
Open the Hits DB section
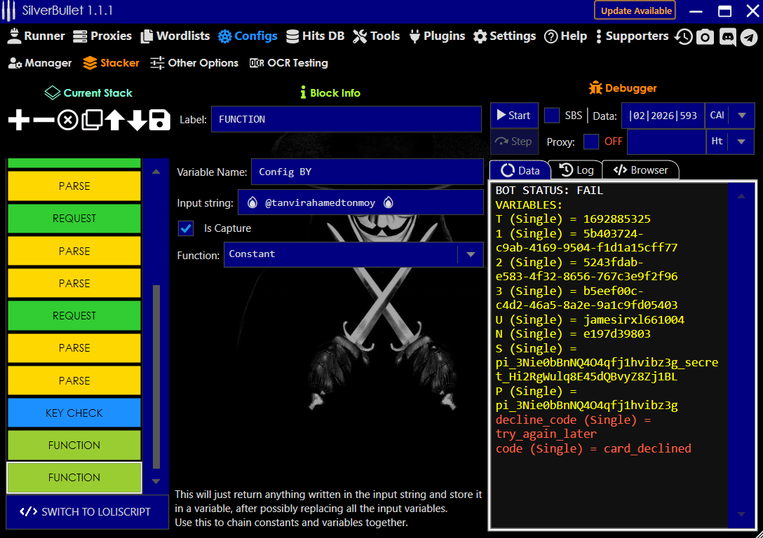tap(316, 36)
